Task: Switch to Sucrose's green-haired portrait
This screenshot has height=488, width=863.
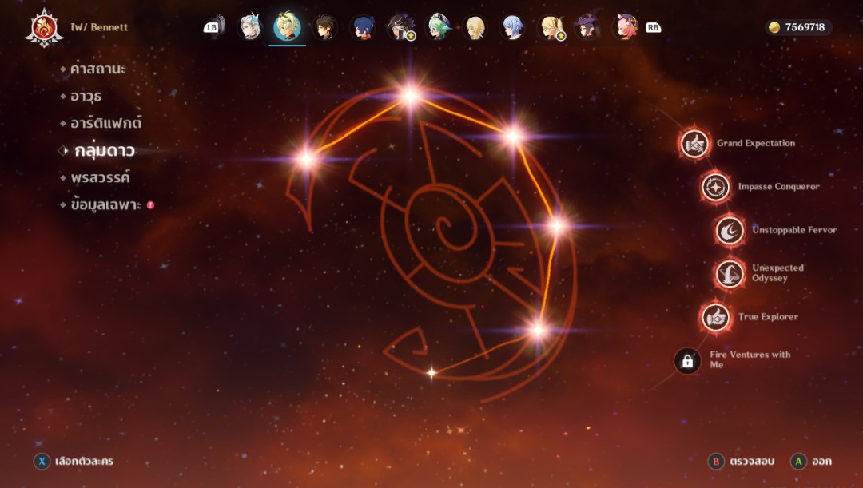Action: coord(438,27)
